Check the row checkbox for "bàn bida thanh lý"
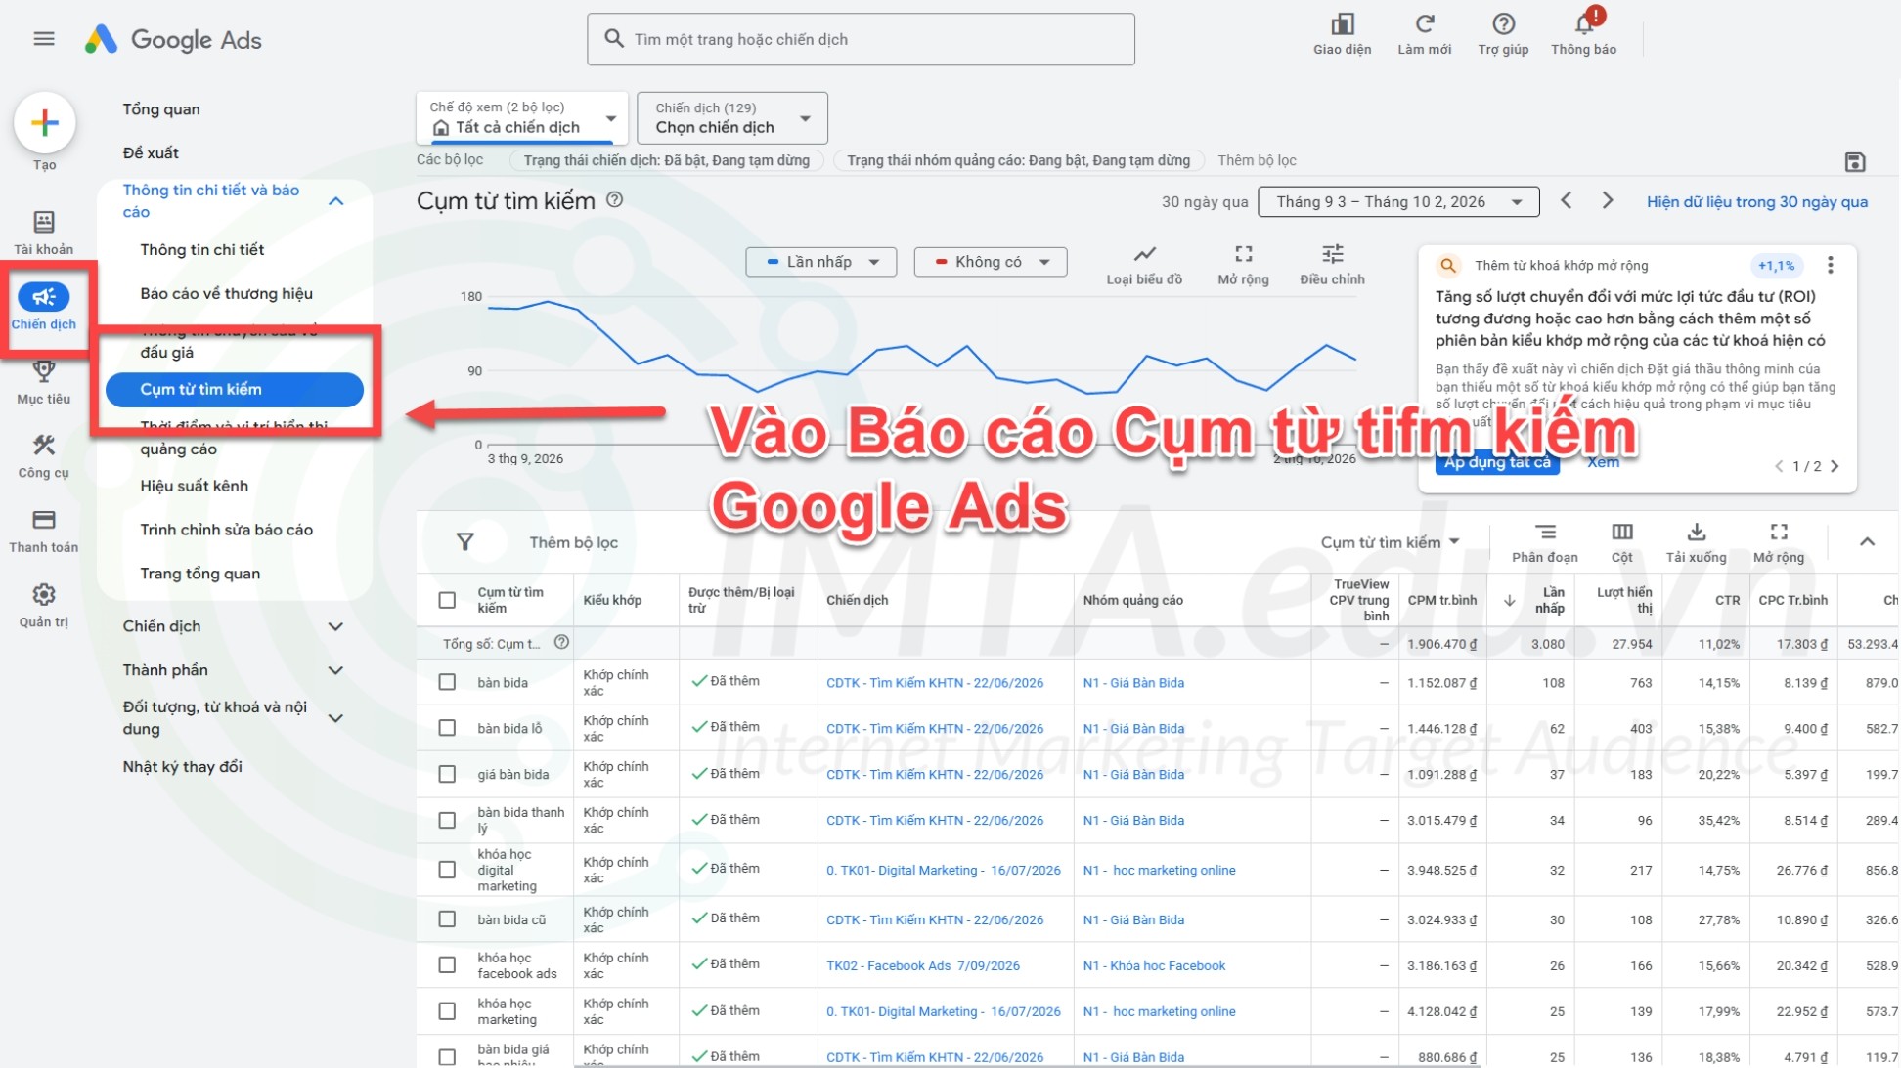Viewport: 1901px width, 1068px height. click(447, 820)
